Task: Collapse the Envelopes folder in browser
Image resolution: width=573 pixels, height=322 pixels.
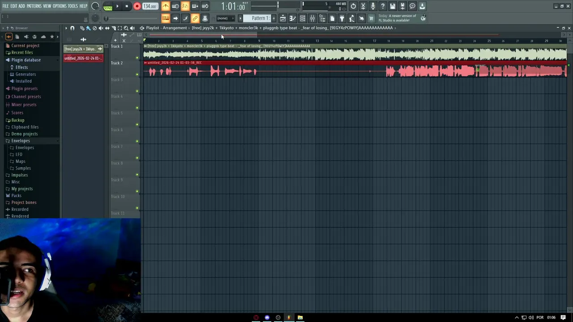Action: [21, 141]
